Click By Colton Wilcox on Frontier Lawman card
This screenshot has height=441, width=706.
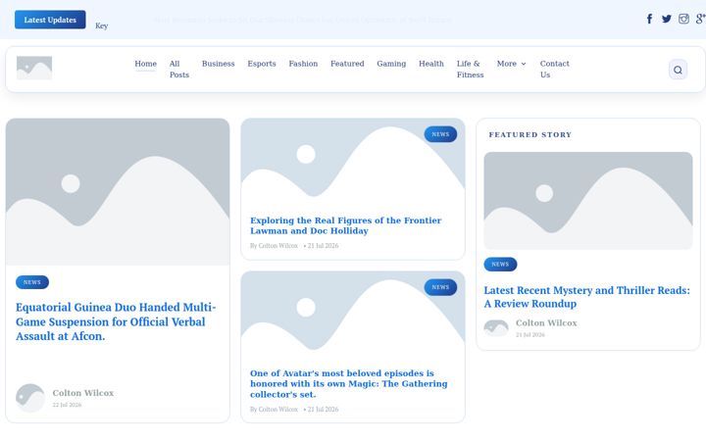click(x=274, y=246)
